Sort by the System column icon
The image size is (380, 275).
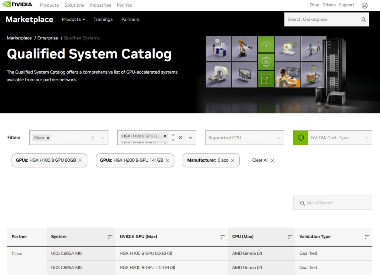[x=110, y=237]
